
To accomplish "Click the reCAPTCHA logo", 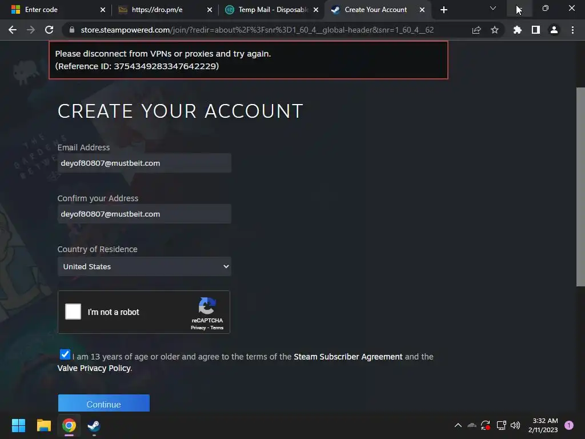I will point(207,306).
